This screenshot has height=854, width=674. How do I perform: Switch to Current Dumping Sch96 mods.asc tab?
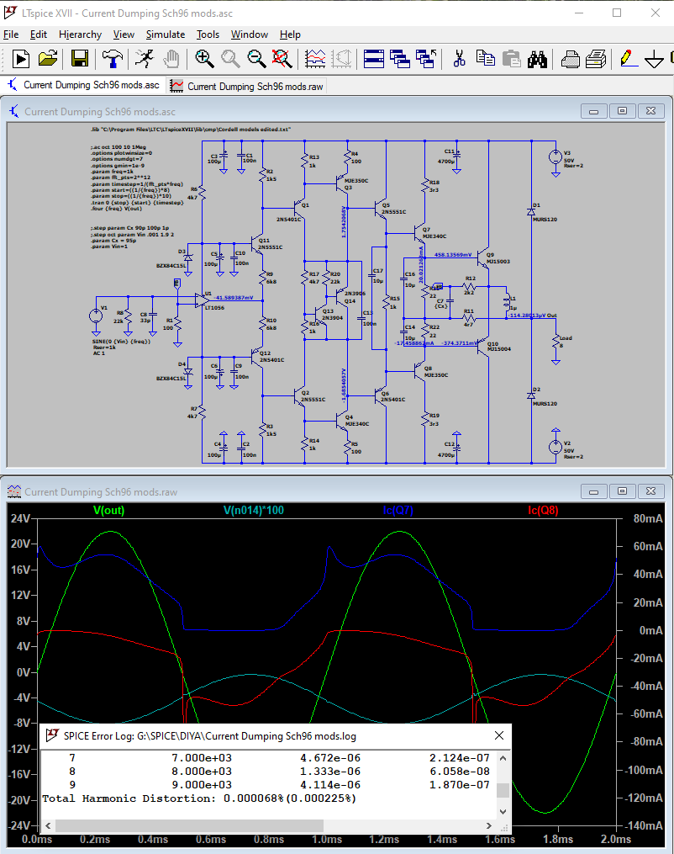[83, 85]
